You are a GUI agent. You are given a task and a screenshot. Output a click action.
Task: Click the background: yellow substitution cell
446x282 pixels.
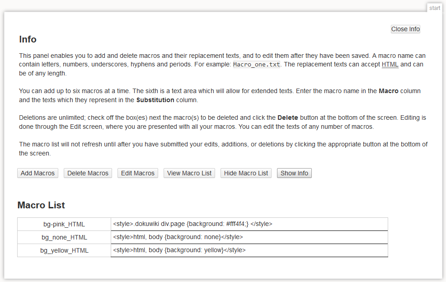pos(179,250)
